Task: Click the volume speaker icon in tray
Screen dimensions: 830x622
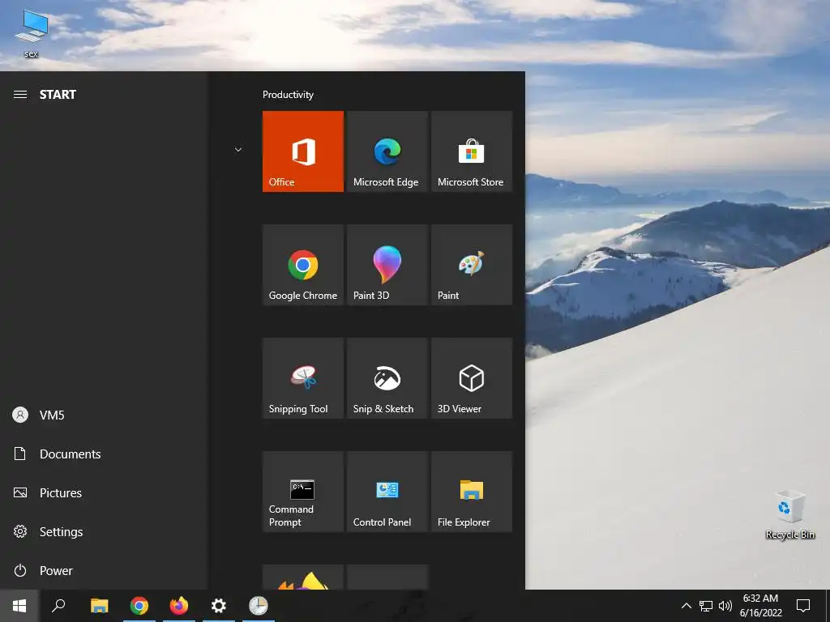Action: coord(725,606)
